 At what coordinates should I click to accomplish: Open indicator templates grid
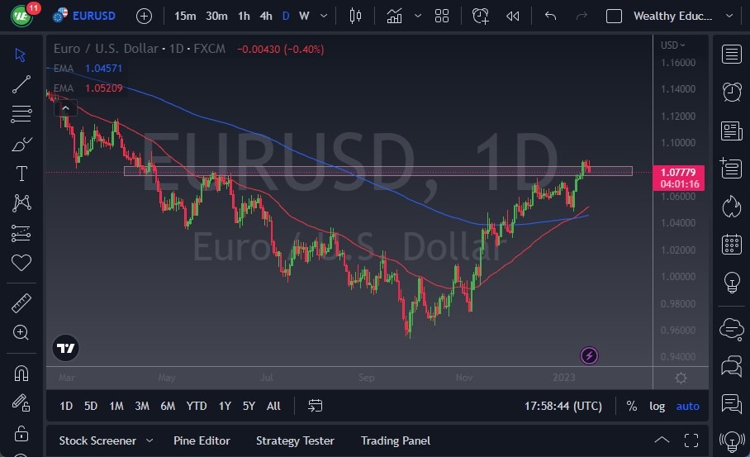[442, 16]
